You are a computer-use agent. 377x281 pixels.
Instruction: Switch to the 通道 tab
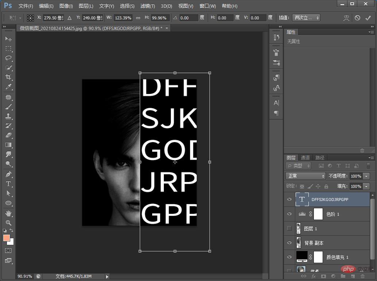[x=305, y=157]
